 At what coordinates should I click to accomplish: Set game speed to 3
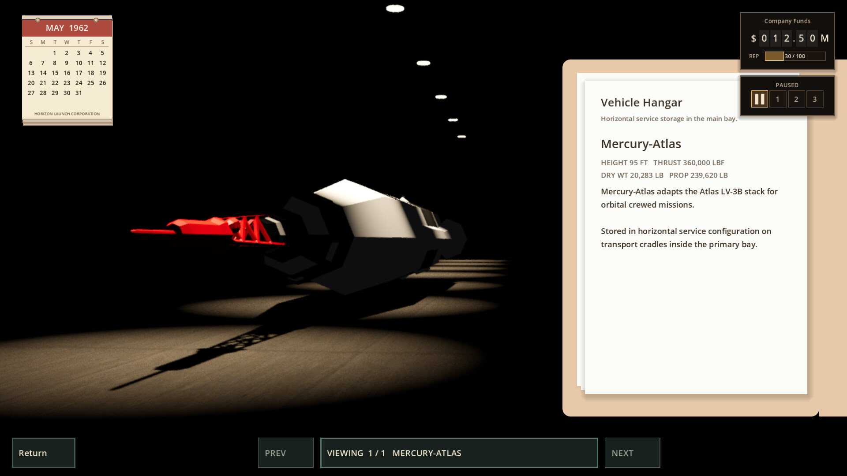815,99
